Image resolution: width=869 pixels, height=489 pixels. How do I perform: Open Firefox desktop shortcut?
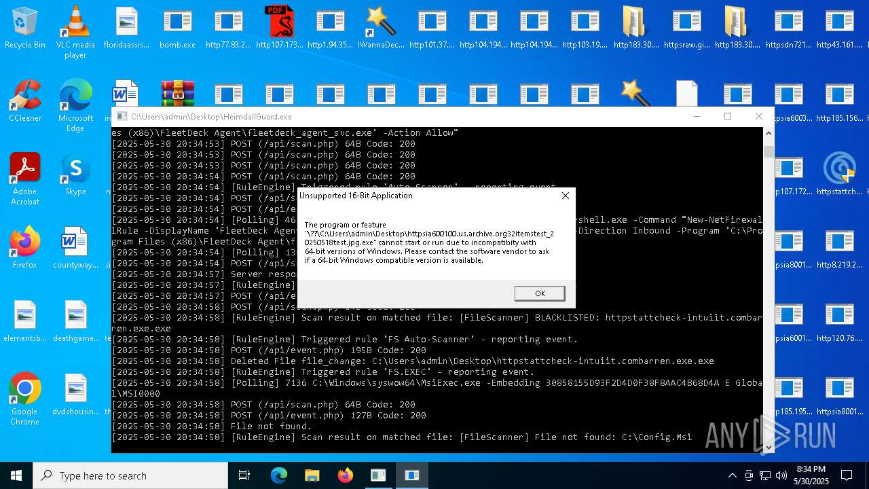25,249
